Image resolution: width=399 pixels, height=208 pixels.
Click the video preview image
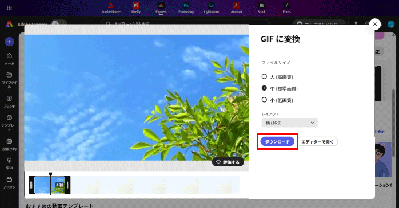137,97
